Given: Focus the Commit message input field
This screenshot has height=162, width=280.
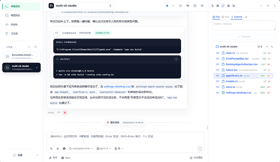Looking at the screenshot, I should [x=244, y=25].
